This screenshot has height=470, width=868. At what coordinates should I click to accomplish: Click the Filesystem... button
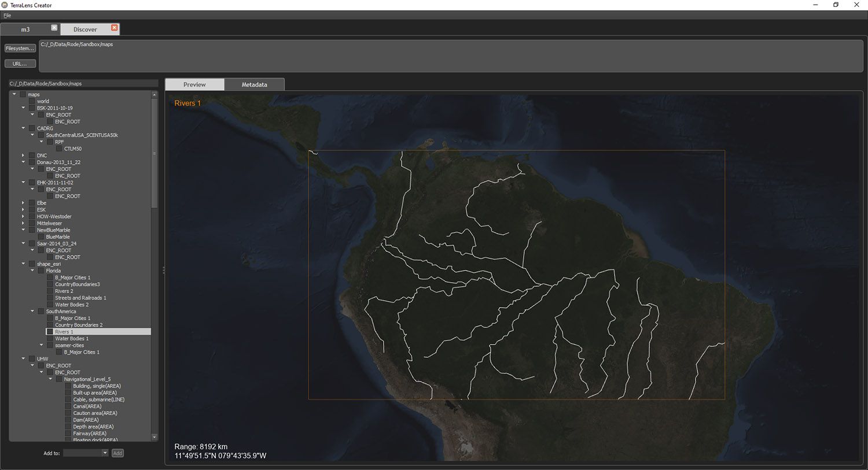[x=20, y=48]
